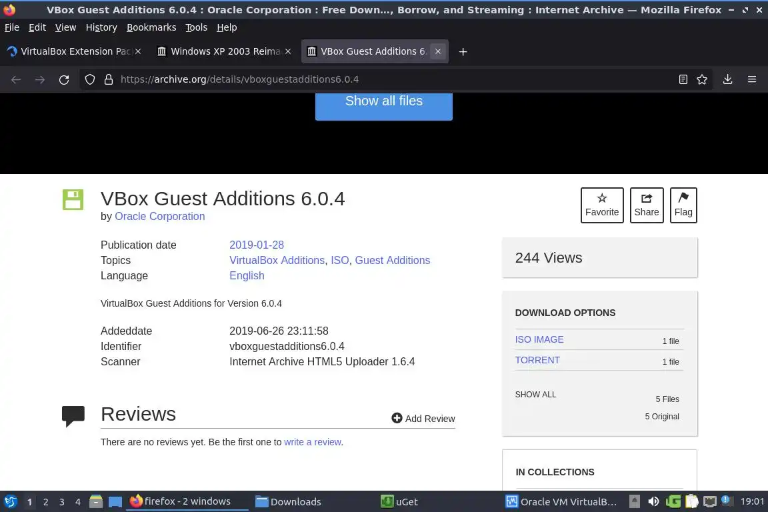Open the File menu
This screenshot has width=768, height=512.
(x=12, y=27)
